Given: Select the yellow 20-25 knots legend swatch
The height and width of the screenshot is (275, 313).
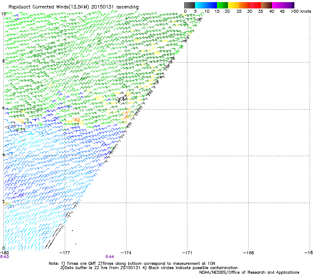Looking at the screenshot, I should coord(233,5).
